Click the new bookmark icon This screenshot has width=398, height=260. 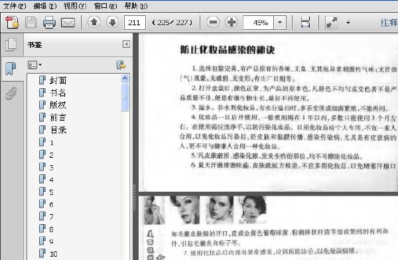tap(121, 65)
